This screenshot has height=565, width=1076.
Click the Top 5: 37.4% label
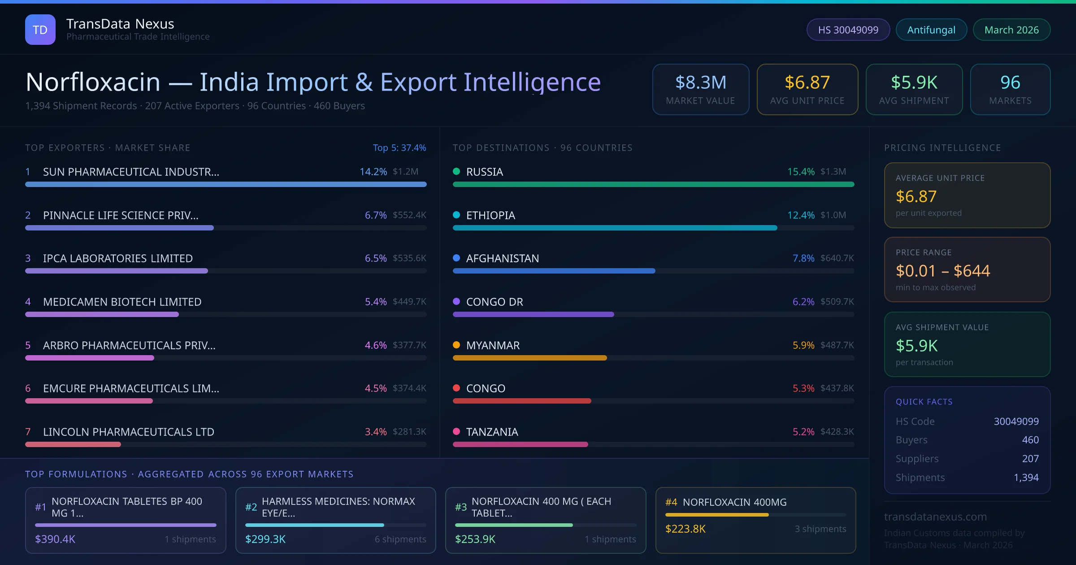(x=399, y=148)
